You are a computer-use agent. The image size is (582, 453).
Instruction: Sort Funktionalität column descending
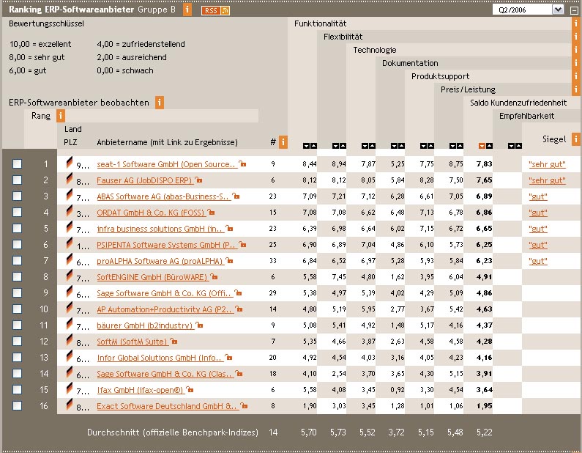[x=306, y=146]
